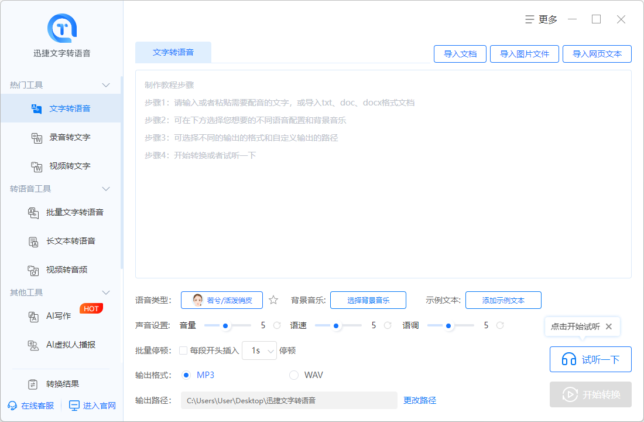Click 选择背景音乐 button

368,300
